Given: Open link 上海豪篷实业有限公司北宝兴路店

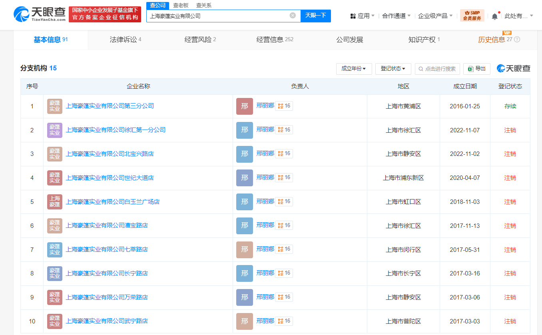Looking at the screenshot, I should (110, 154).
